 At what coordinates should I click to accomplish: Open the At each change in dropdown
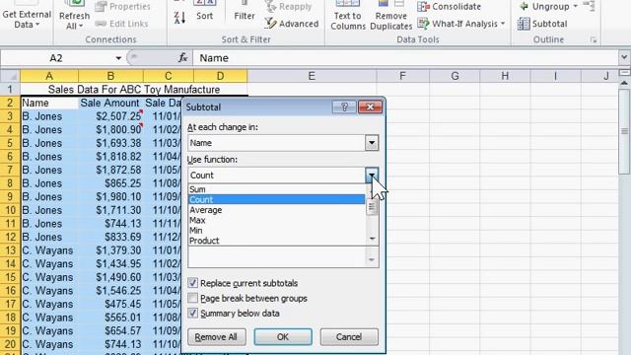click(372, 143)
